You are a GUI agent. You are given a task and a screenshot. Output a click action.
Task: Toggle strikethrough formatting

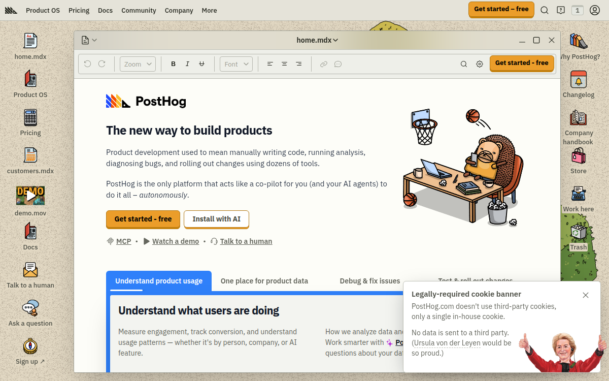(201, 64)
